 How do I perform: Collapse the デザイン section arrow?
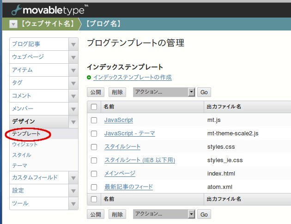[x=73, y=122]
